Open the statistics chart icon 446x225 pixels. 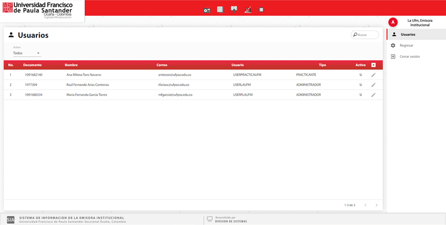[x=248, y=10]
